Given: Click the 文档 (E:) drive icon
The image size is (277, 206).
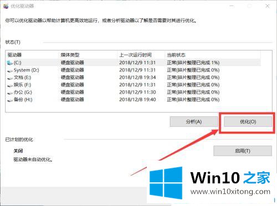Looking at the screenshot, I should 10,78.
